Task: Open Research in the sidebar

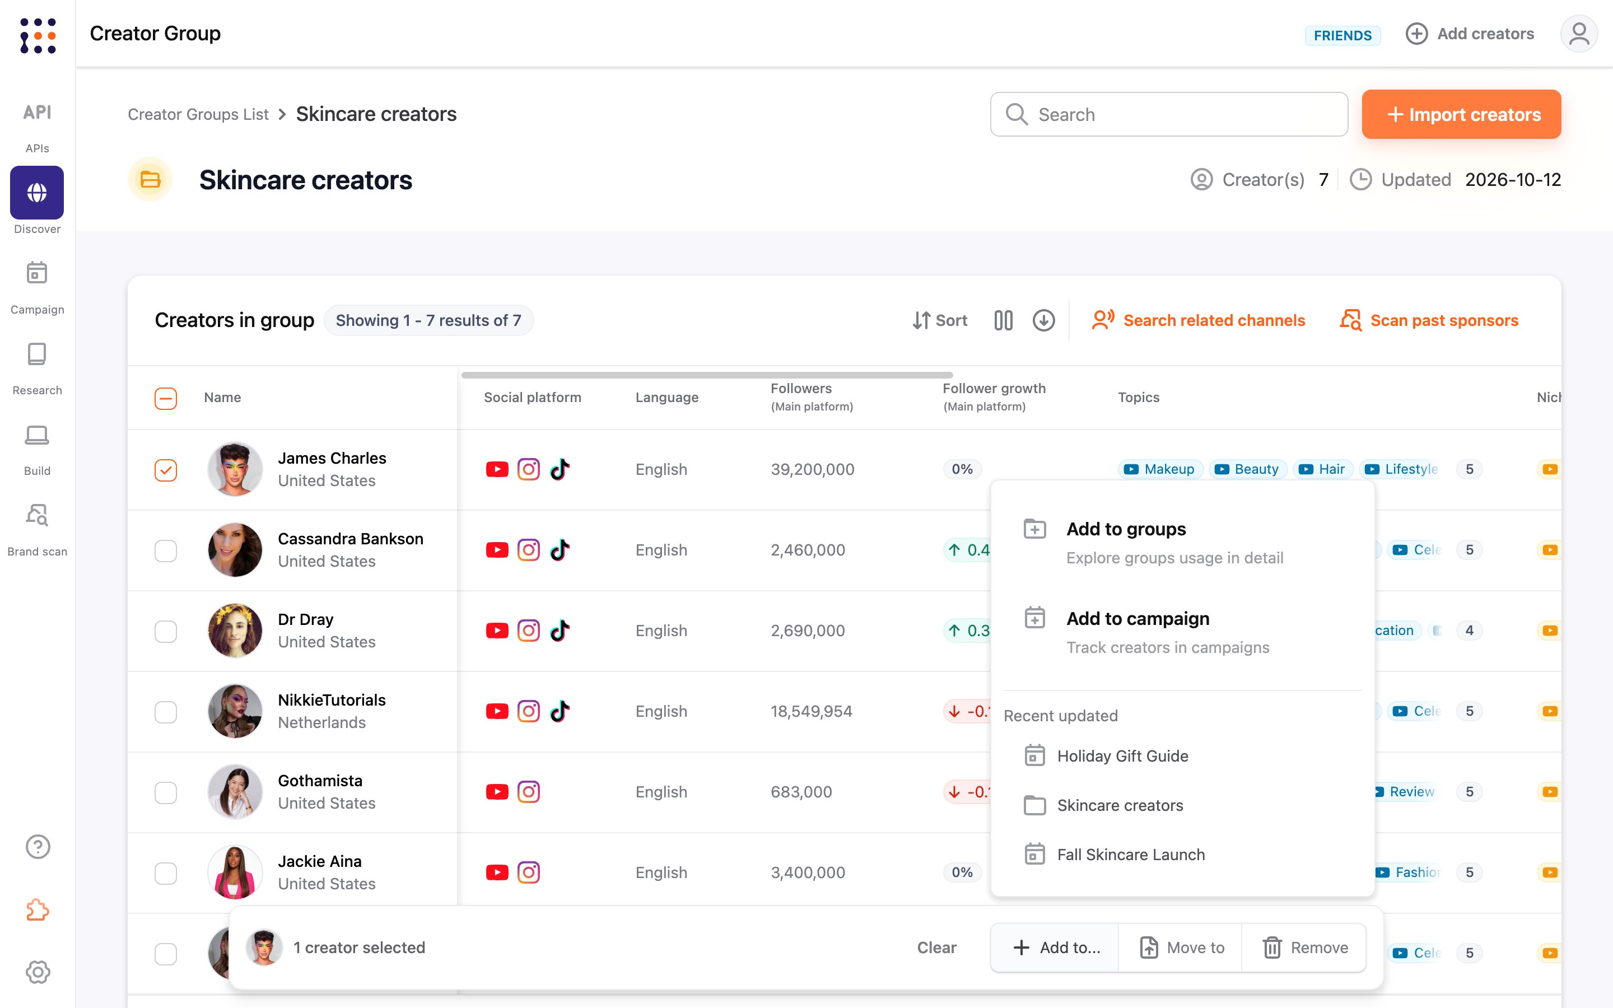Action: click(38, 368)
